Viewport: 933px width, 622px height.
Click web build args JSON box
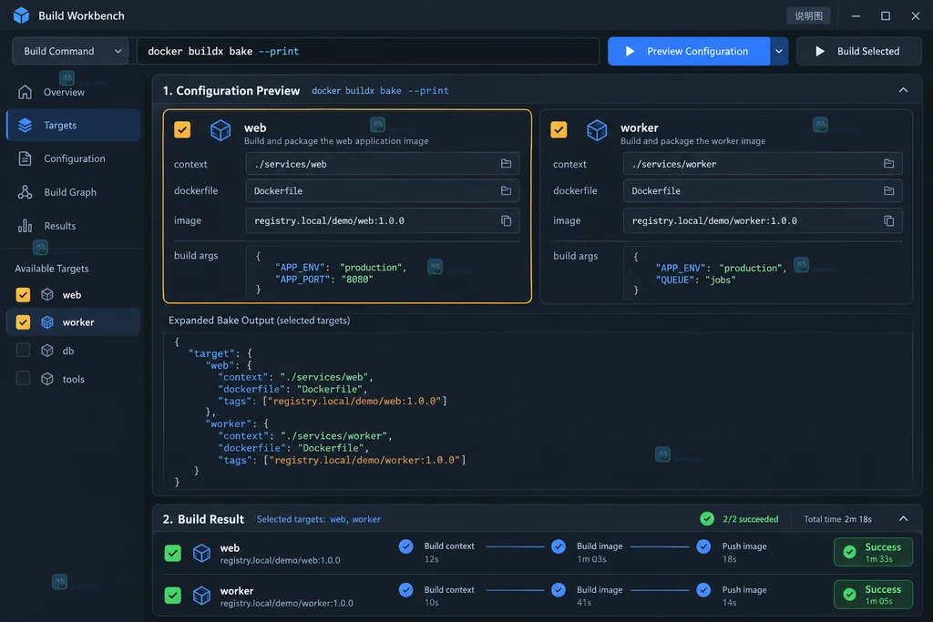tap(383, 272)
